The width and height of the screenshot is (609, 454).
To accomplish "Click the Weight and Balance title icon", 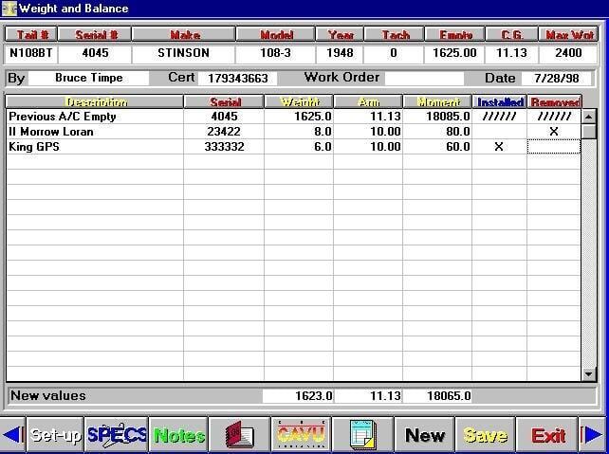I will tap(9, 9).
